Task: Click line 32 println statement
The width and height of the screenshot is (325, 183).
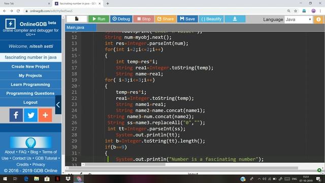Action: 189,159
